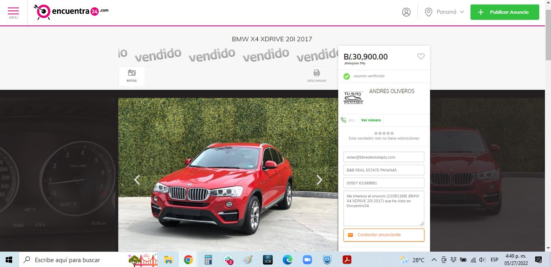Click the TU AUTO PANAMA seller logo
The image size is (551, 267).
[x=353, y=97]
